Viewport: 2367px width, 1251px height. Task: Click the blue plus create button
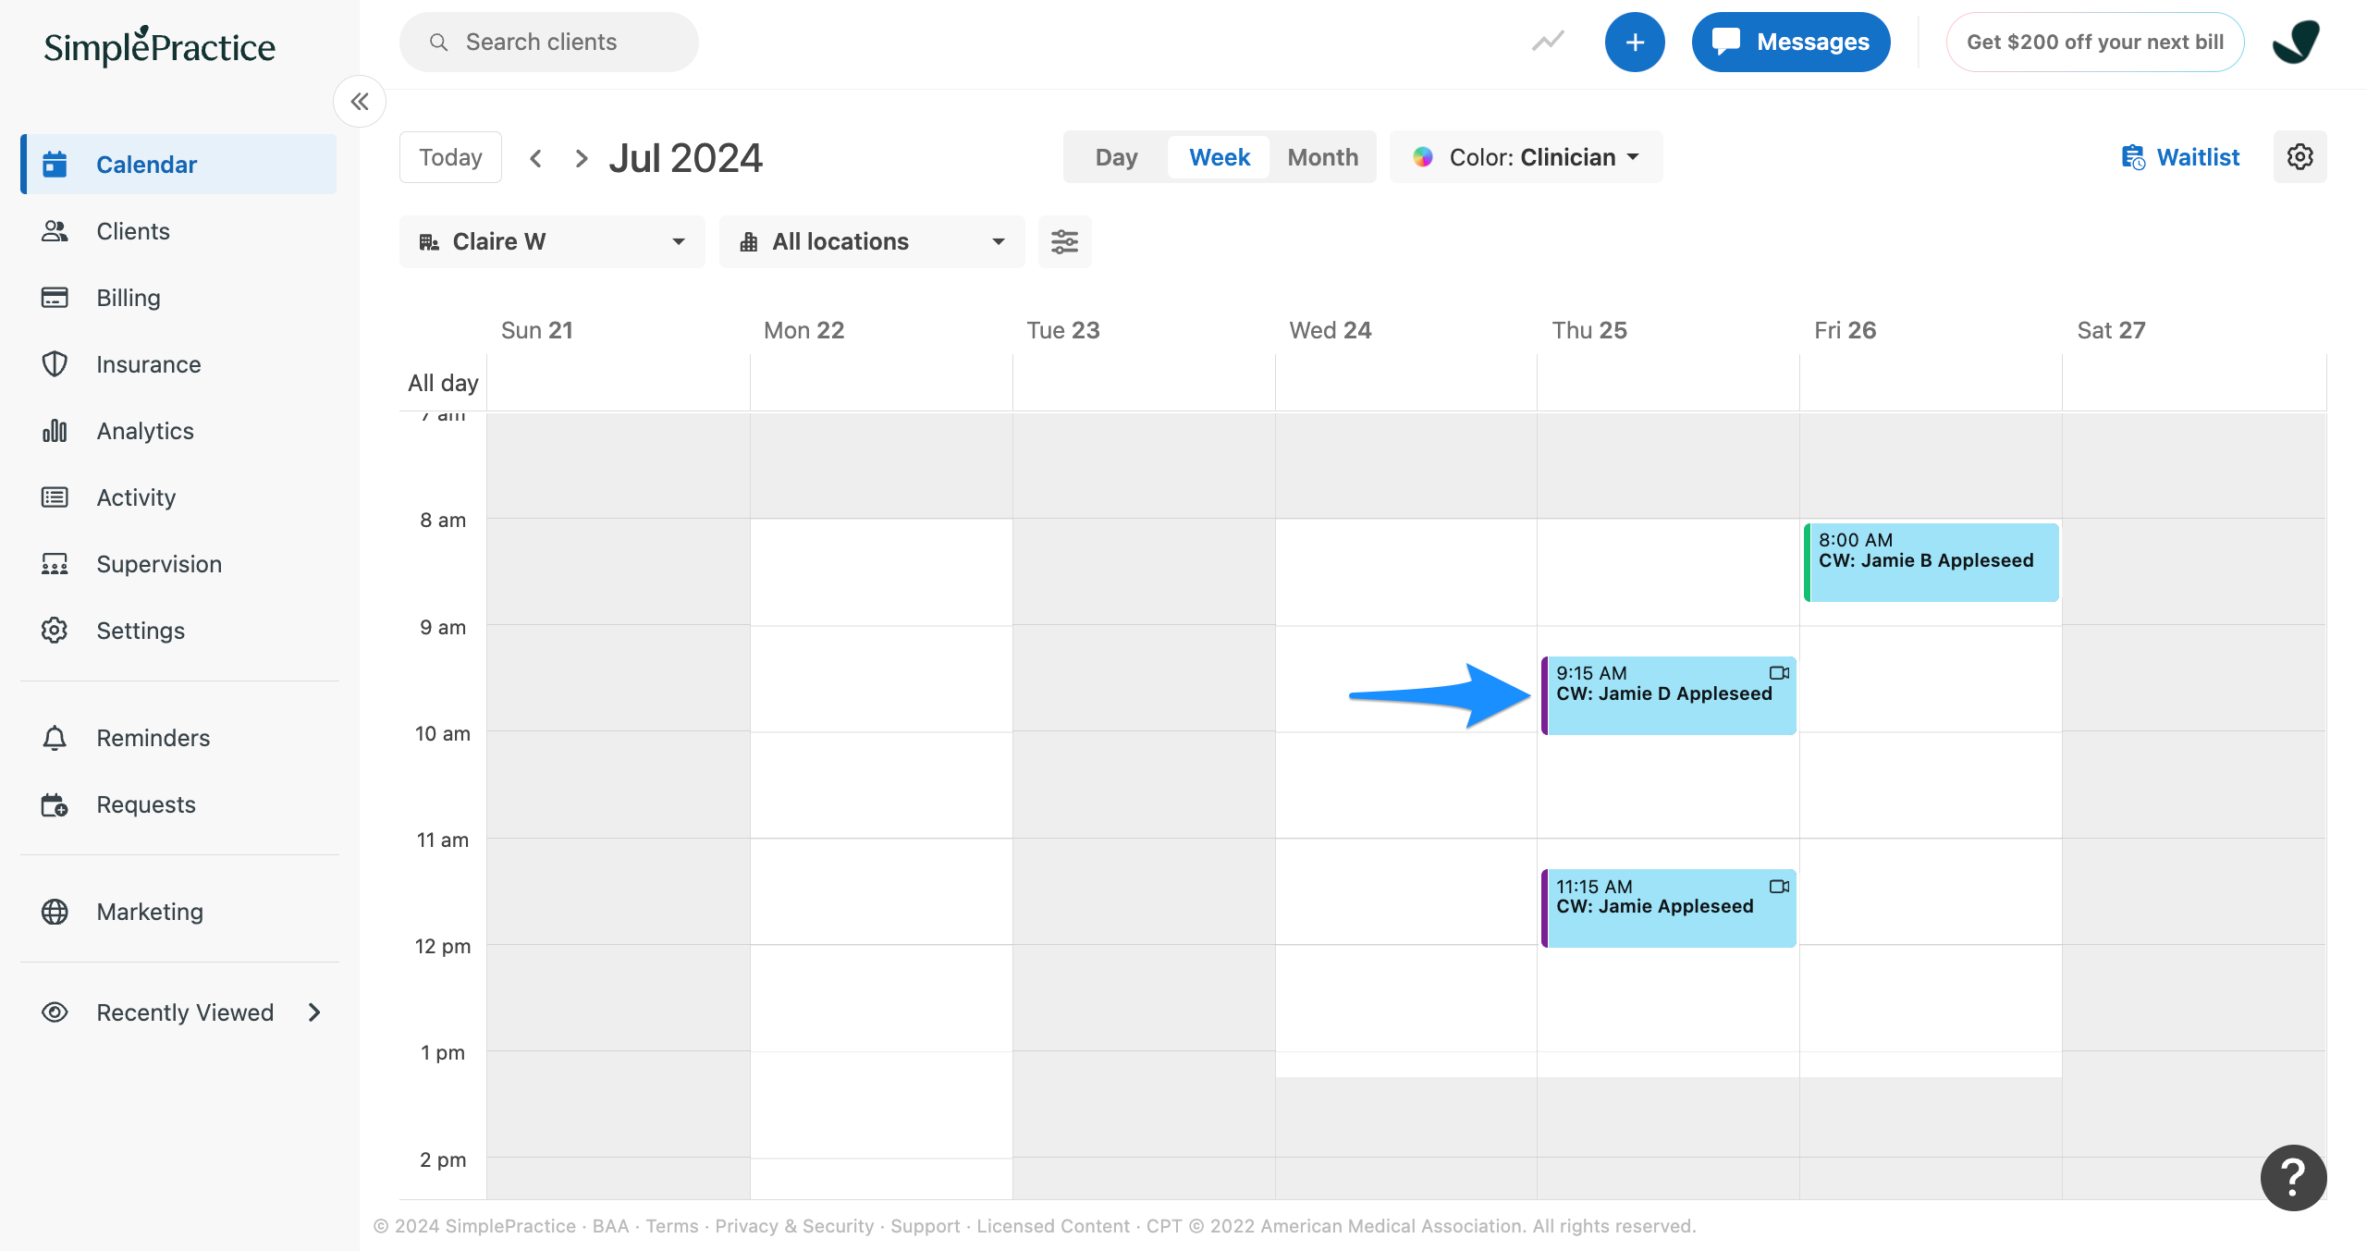point(1635,42)
